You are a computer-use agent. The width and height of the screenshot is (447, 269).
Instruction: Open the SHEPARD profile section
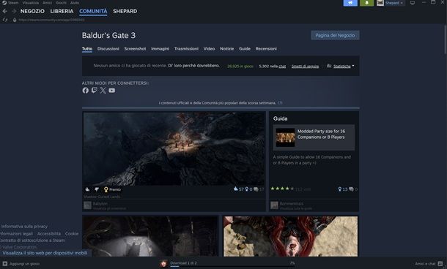[x=125, y=11]
